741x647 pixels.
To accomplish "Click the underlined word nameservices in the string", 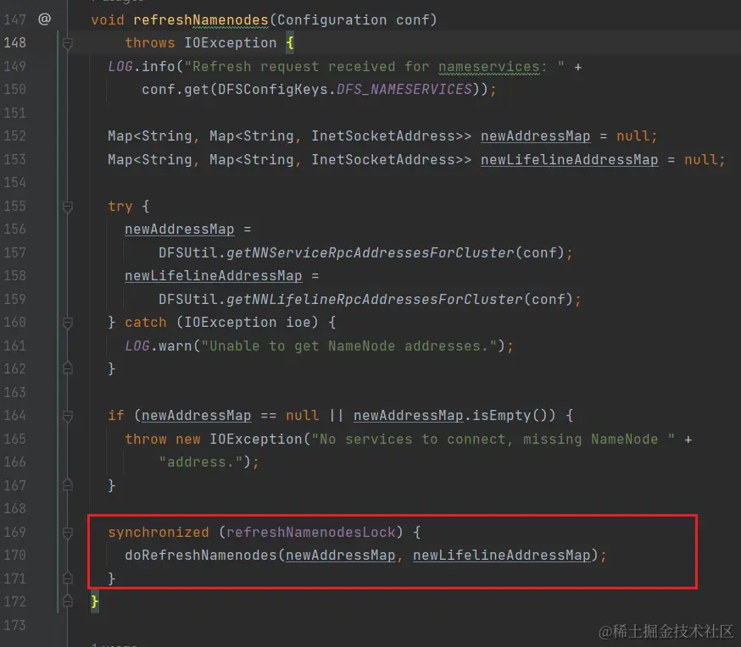I will pyautogui.click(x=488, y=67).
